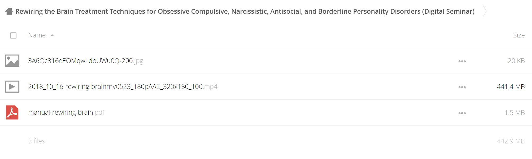The width and height of the screenshot is (532, 159).
Task: Sort files by the Name column
Action: click(x=37, y=35)
